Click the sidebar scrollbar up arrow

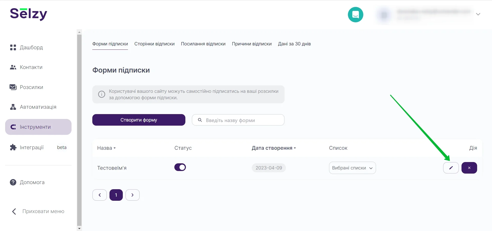tap(79, 32)
